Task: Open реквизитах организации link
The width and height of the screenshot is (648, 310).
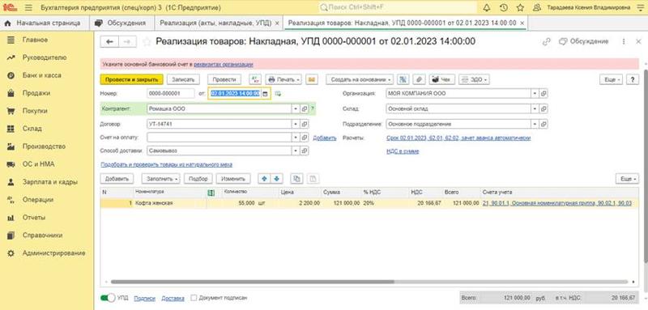Action: (x=224, y=65)
